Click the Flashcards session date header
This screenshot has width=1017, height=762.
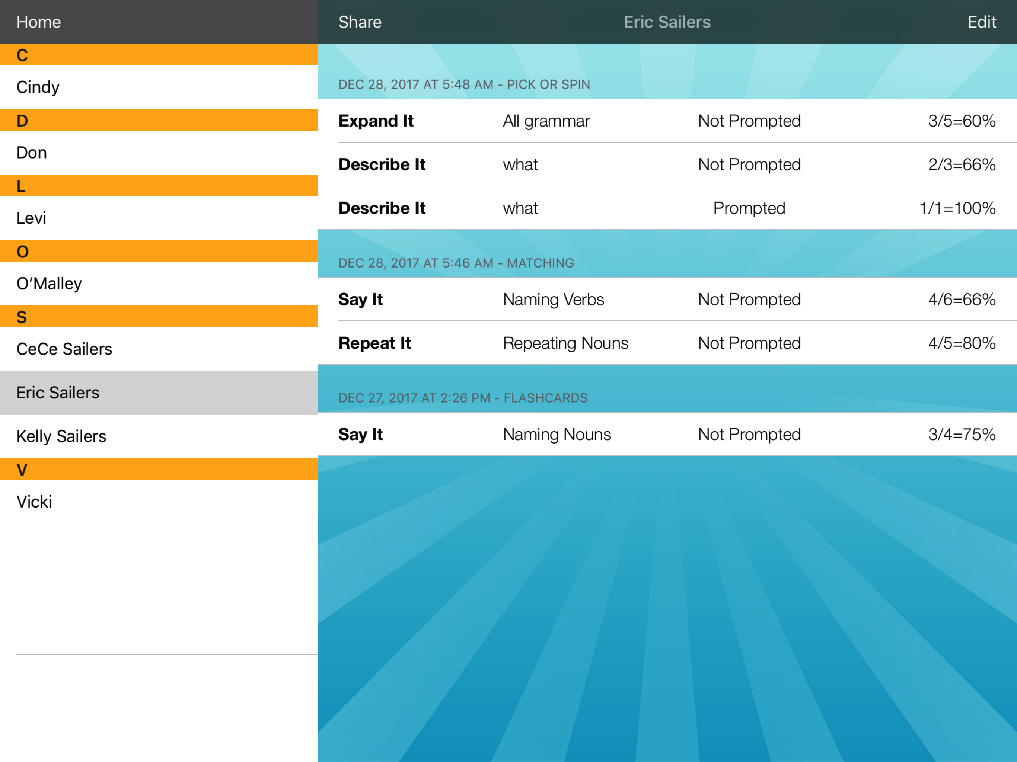pos(462,398)
